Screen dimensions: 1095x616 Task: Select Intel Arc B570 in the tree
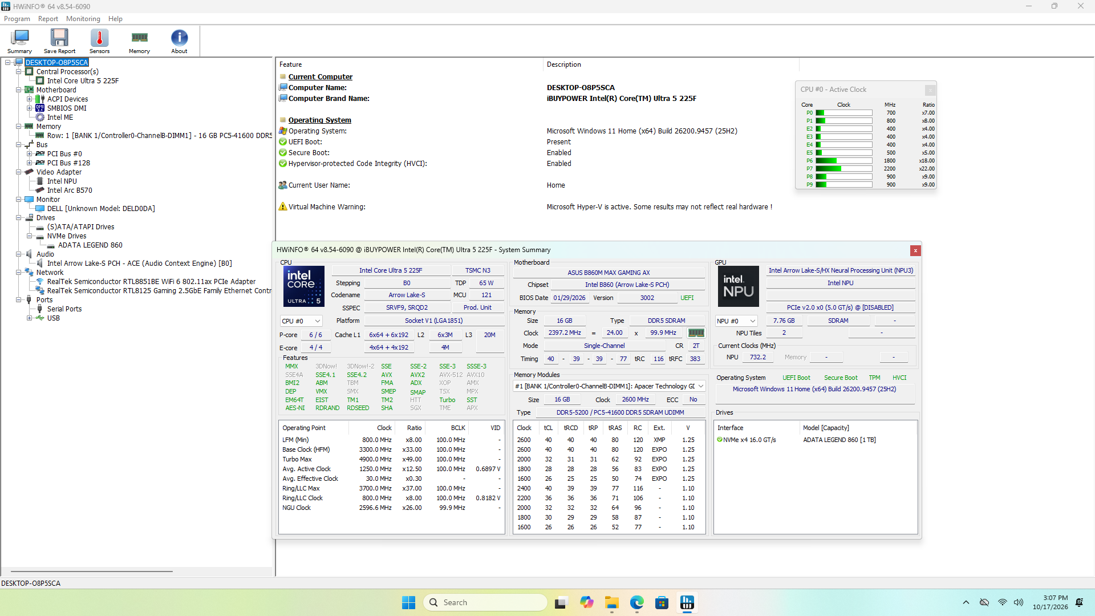(70, 191)
